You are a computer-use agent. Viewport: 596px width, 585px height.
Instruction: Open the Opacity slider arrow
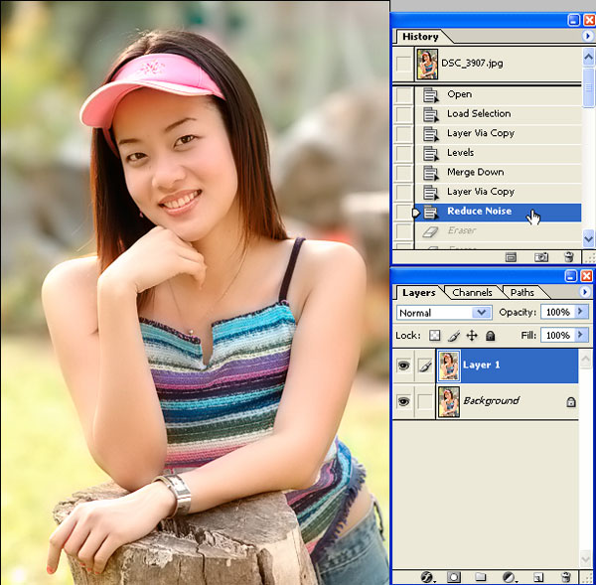580,312
